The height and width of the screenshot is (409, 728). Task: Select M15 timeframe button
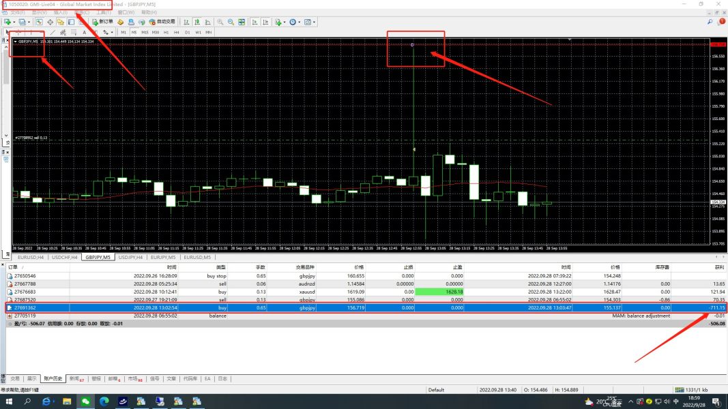[145, 32]
